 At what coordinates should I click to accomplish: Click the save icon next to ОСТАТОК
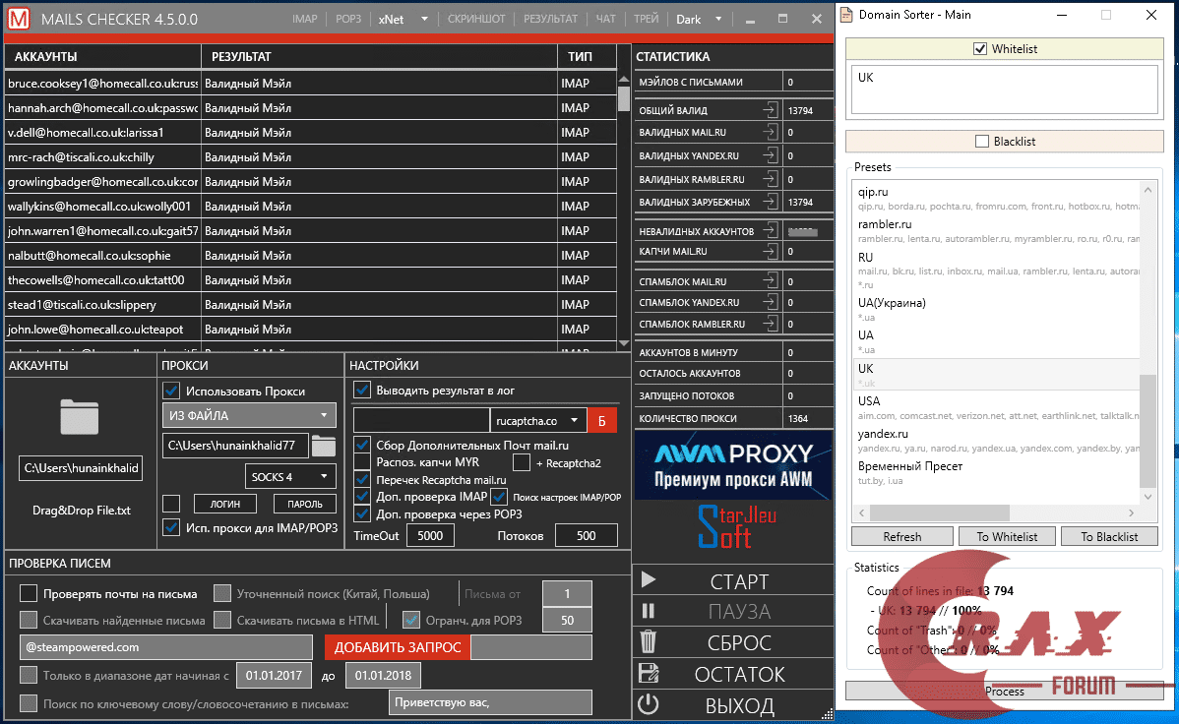click(x=648, y=674)
